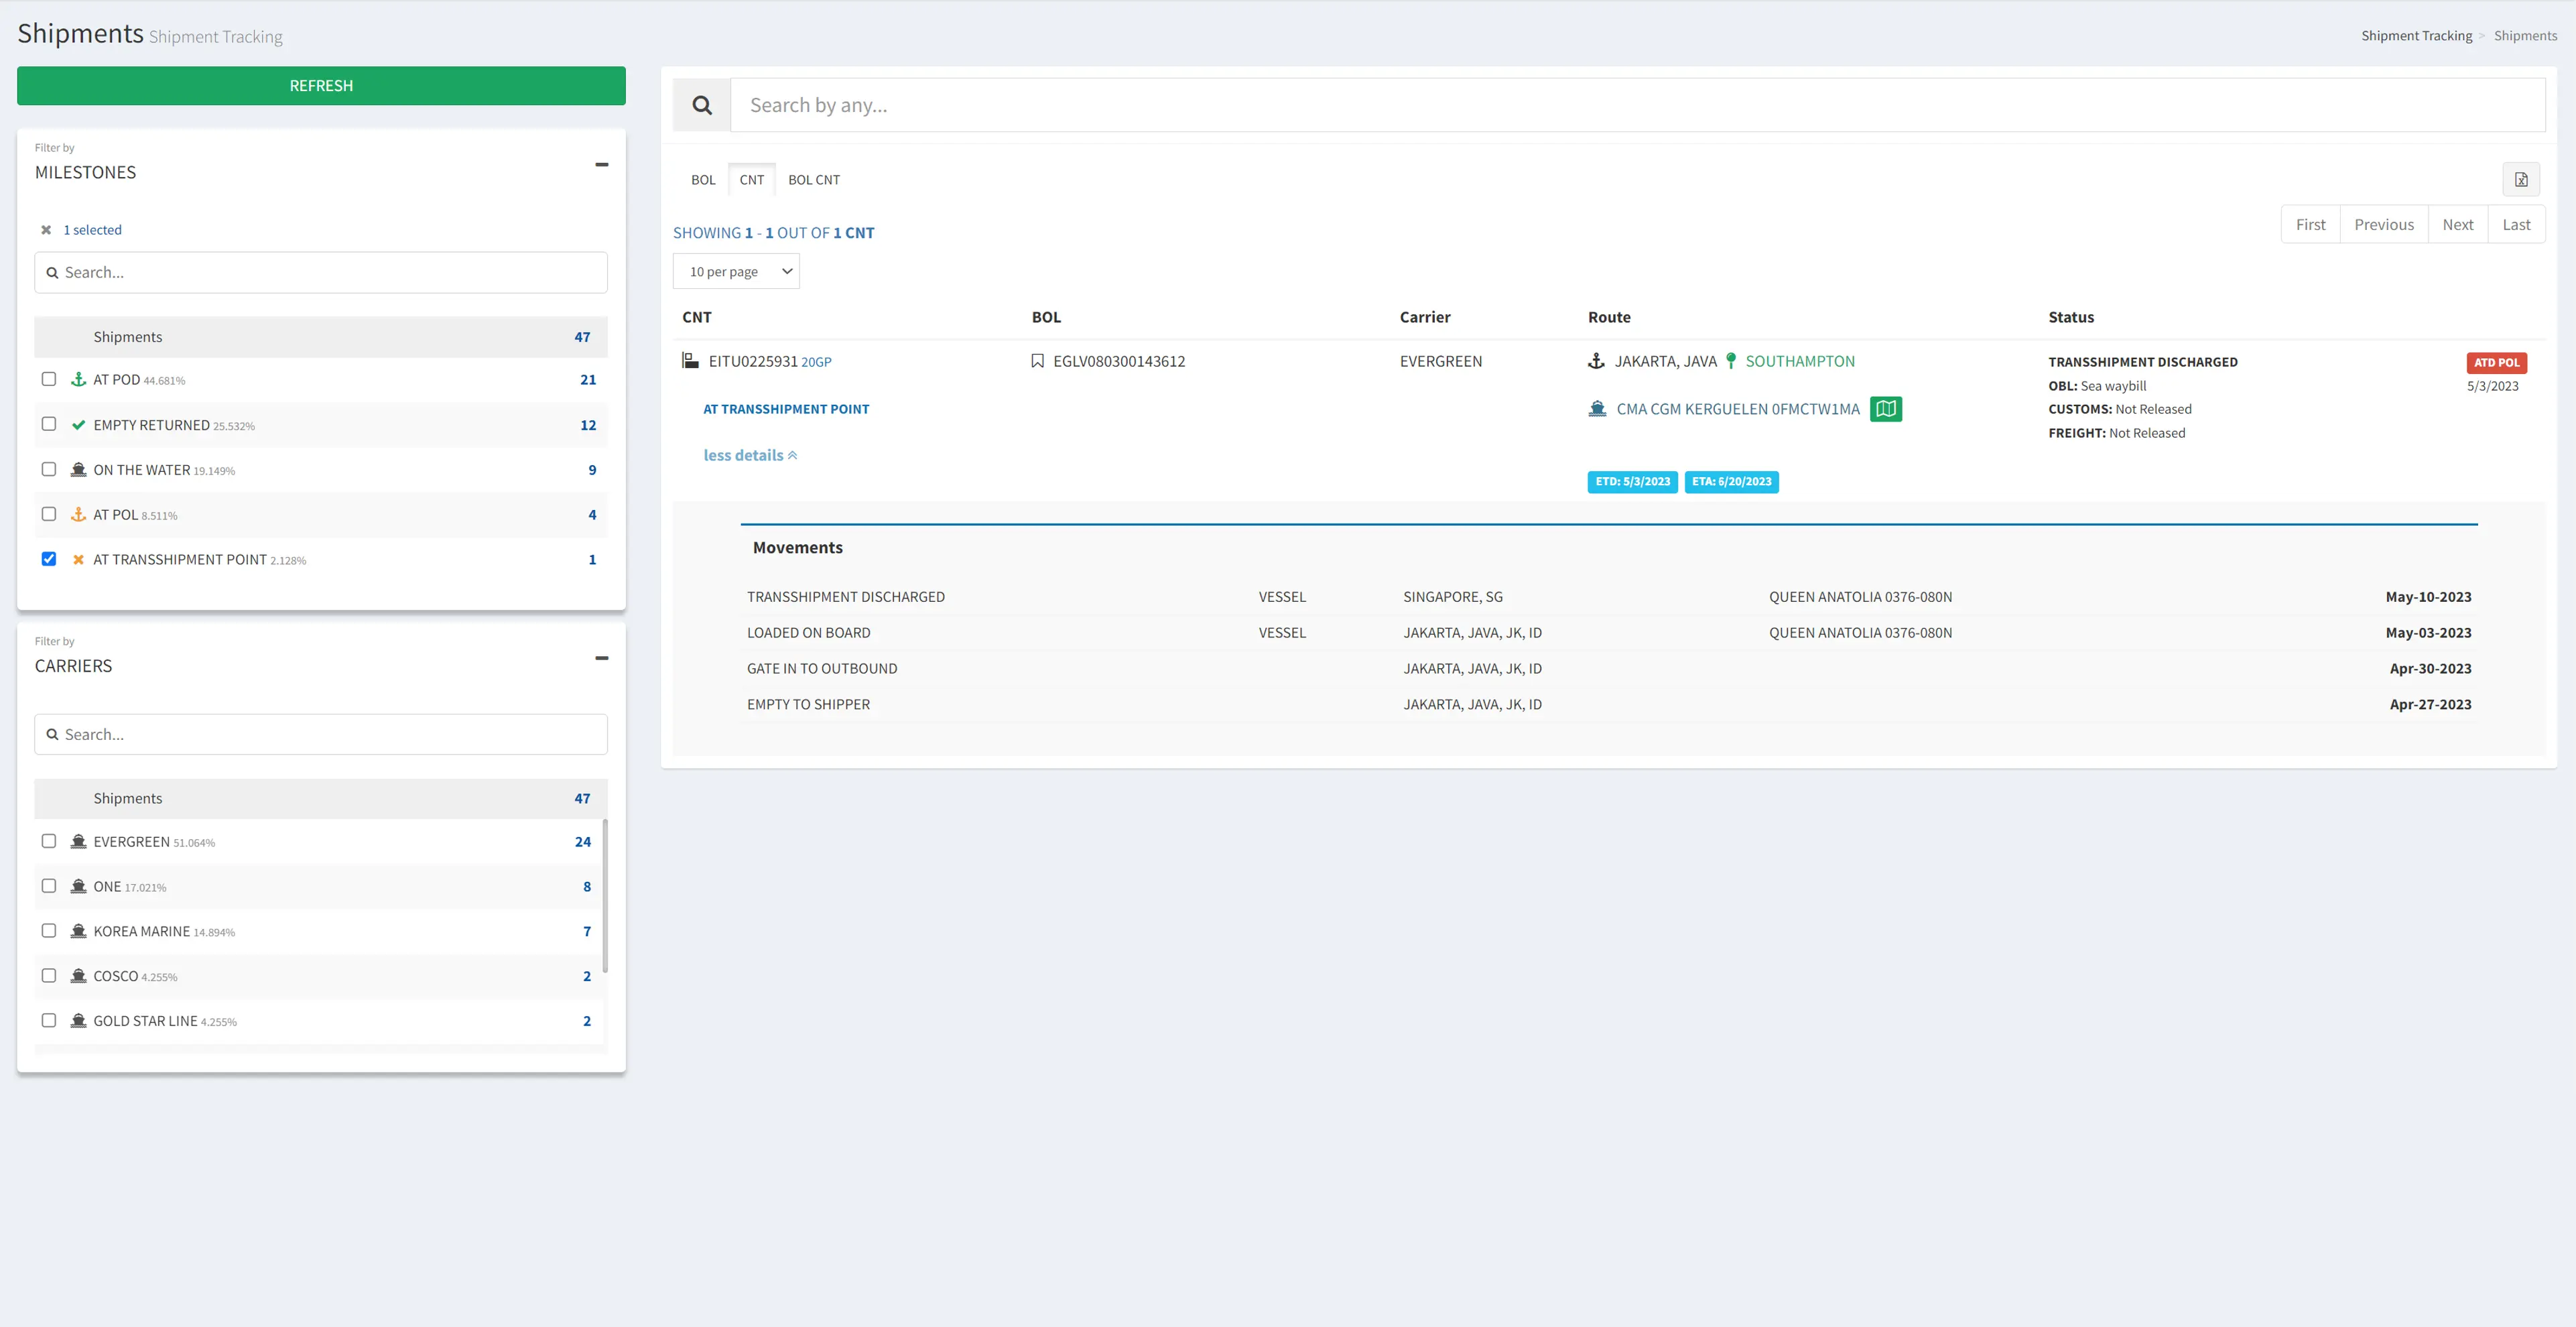Click the ship icon of ON THE WATER

pyautogui.click(x=79, y=470)
